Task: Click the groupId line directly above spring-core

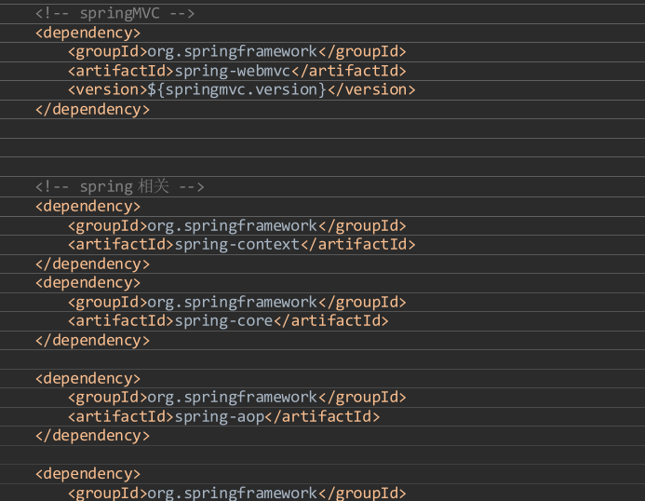Action: [237, 302]
